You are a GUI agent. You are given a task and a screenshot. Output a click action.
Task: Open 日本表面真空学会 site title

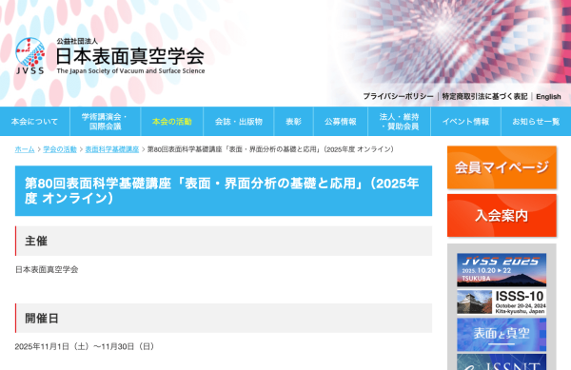pos(130,56)
